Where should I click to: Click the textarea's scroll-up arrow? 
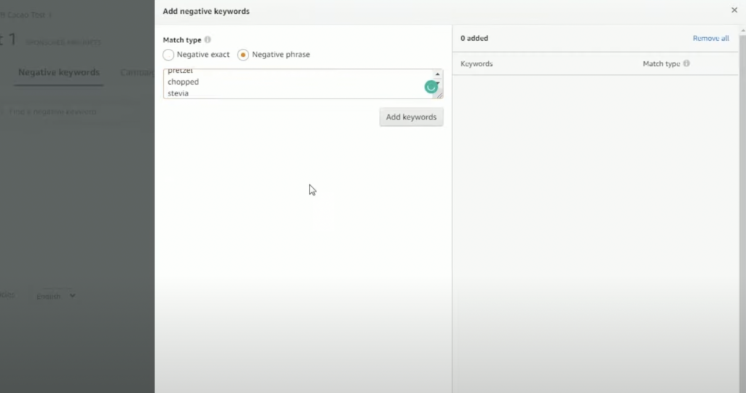(438, 74)
